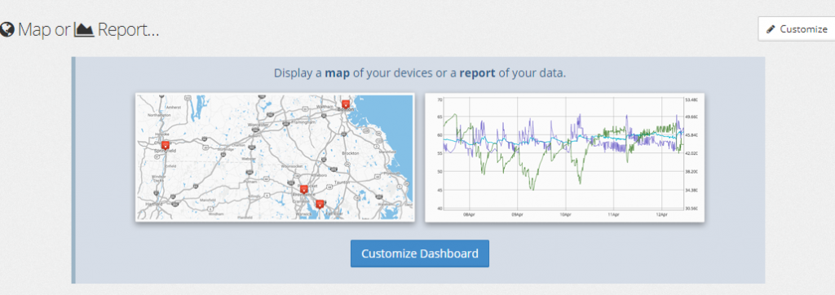835x295 pixels.
Task: Click the 10Apr label on chart axis
Action: click(565, 214)
